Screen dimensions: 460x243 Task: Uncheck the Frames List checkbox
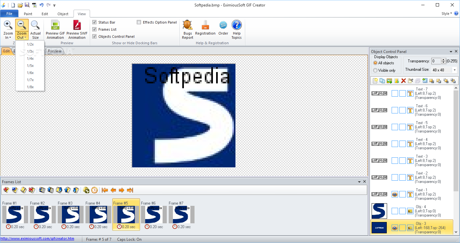(94, 29)
